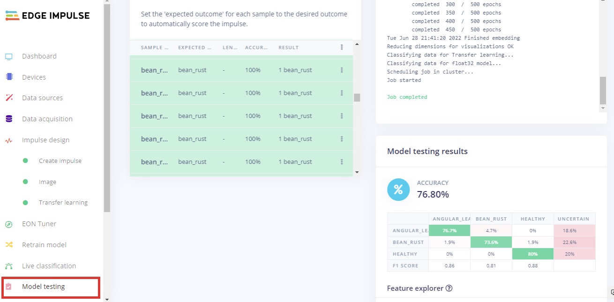Click the EON Tuner compass icon
Image resolution: width=614 pixels, height=302 pixels.
[x=9, y=224]
